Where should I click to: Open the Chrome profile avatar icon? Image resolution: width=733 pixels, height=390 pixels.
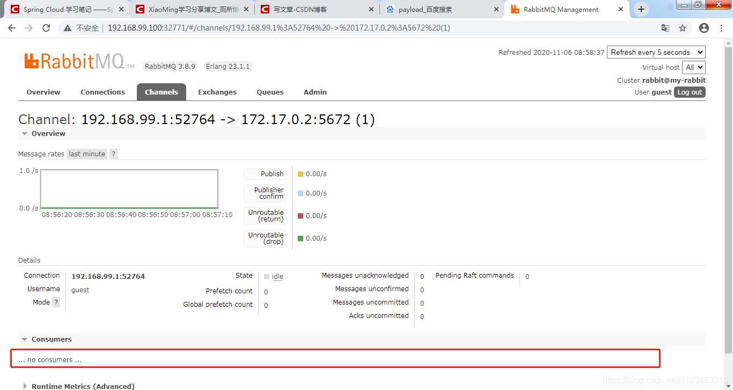(704, 28)
